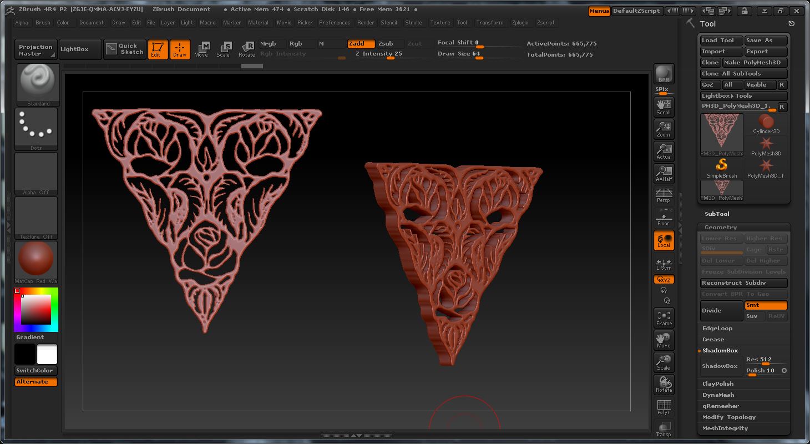
Task: Click the right-side Scale view icon
Action: coord(664,362)
